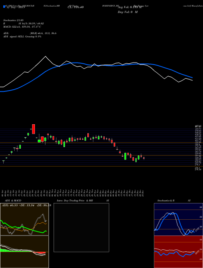Click the Day Vol: 0 M text
The image size is (203, 268).
(x=127, y=12)
